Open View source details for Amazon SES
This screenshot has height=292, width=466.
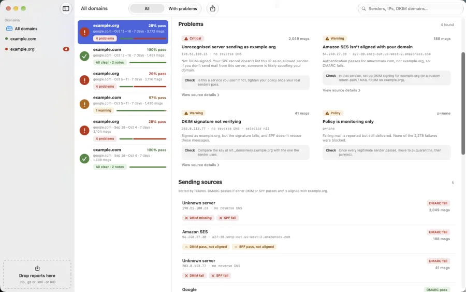[342, 90]
